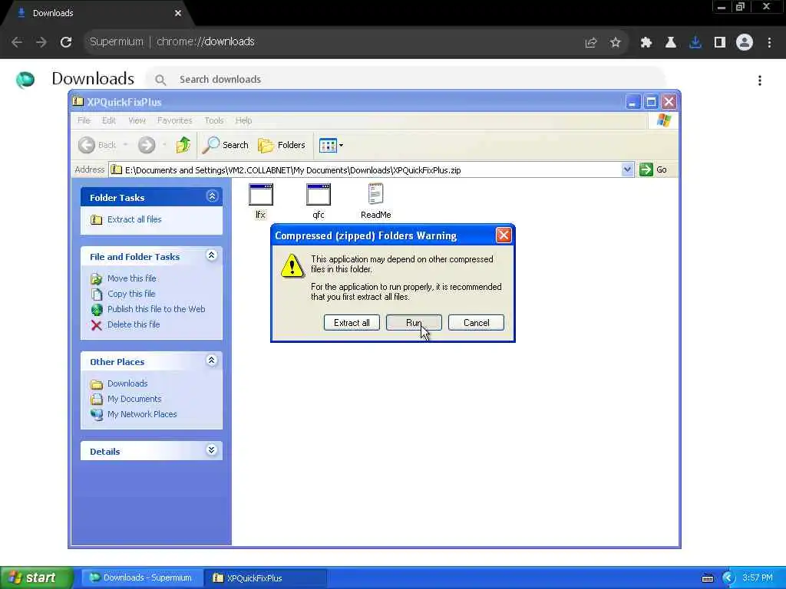The width and height of the screenshot is (786, 589).
Task: Cancel the zipped folders warning
Action: (476, 323)
